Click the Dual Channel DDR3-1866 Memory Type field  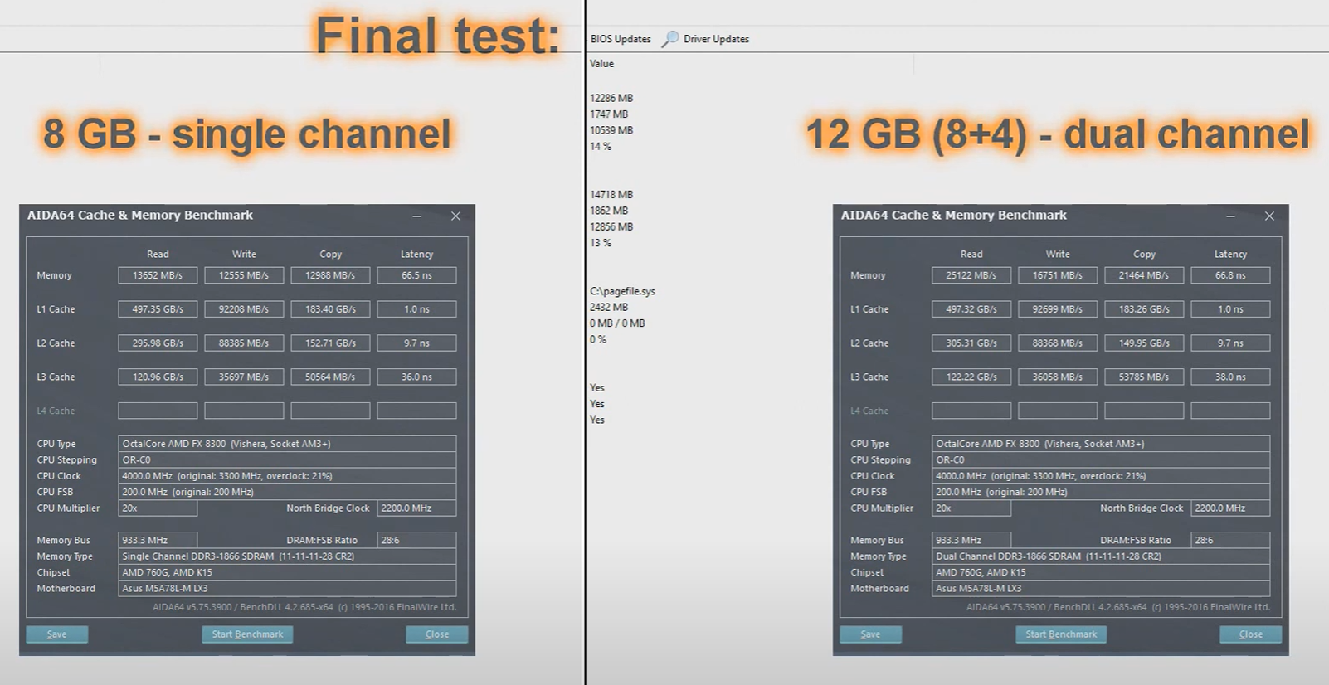1101,556
